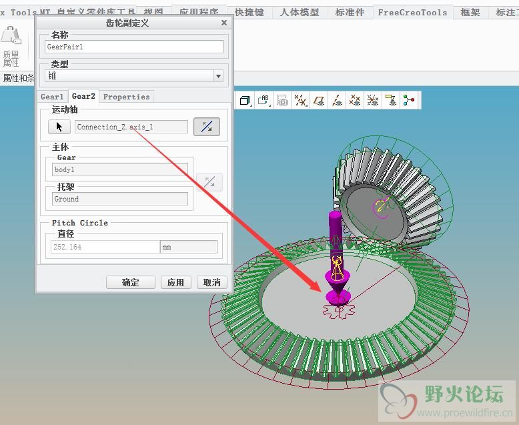Click the camera snapshot icon
Viewport: 519px width, 425px height.
(282, 100)
